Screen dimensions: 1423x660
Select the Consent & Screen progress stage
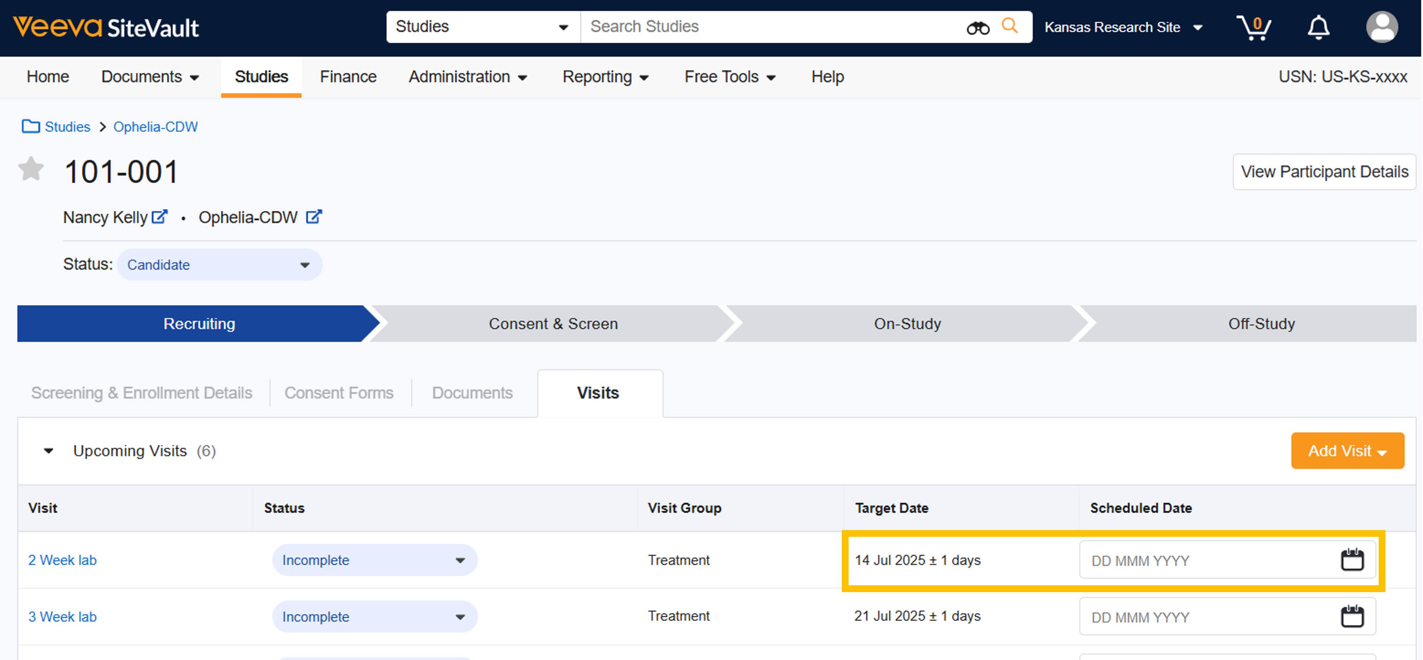pos(553,324)
